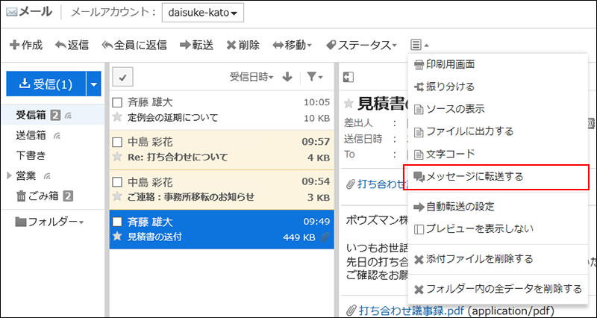Toggle the star on 見積書の送付 mail
597x318 pixels.
pyautogui.click(x=118, y=237)
